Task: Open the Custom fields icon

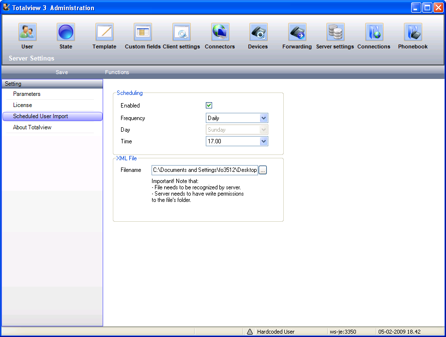Action: point(143,32)
